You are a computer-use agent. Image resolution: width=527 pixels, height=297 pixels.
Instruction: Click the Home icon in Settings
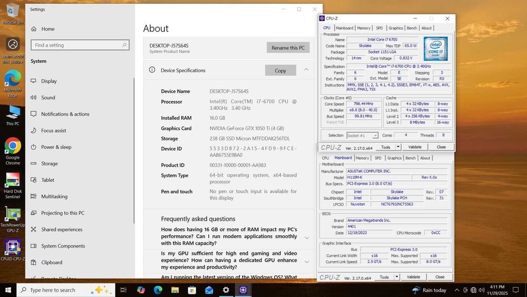point(34,29)
